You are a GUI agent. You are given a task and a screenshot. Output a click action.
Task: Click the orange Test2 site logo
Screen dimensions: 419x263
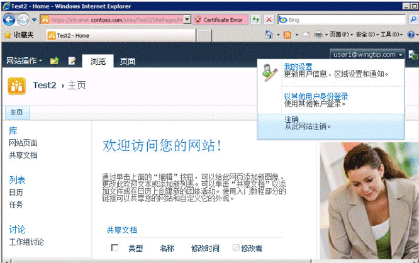(x=16, y=86)
